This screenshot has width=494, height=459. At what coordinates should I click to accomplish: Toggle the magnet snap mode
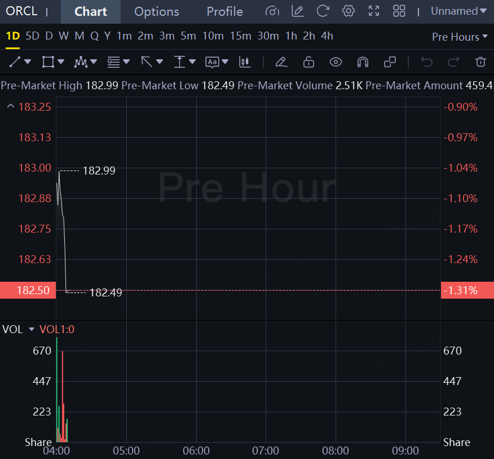coord(363,62)
